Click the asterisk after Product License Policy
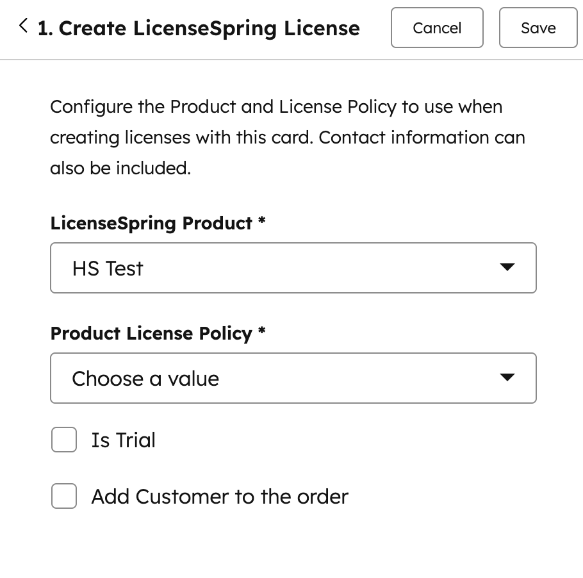This screenshot has height=578, width=583. pos(261,332)
